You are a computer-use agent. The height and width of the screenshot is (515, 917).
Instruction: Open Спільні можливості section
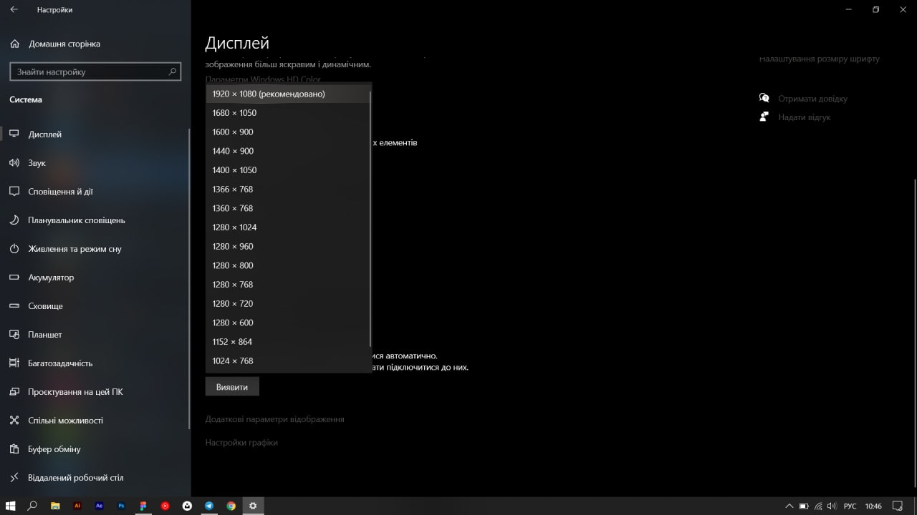[95, 421]
